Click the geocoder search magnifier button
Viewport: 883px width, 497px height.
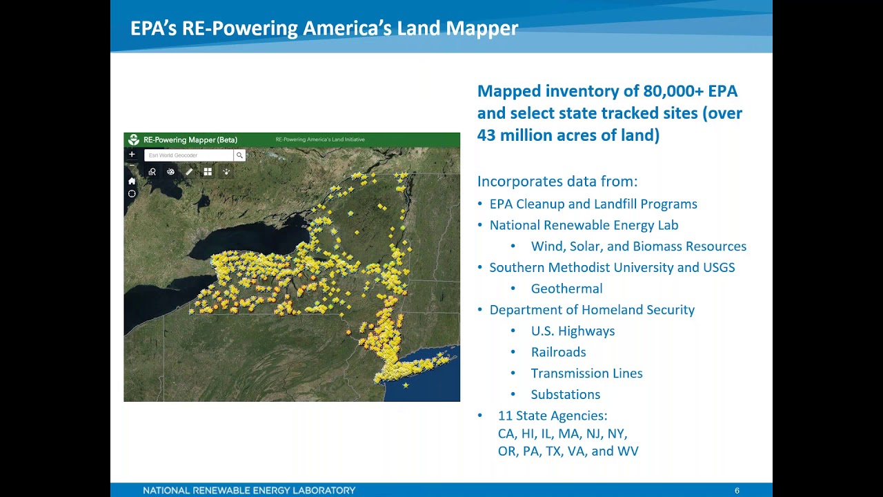(x=239, y=155)
